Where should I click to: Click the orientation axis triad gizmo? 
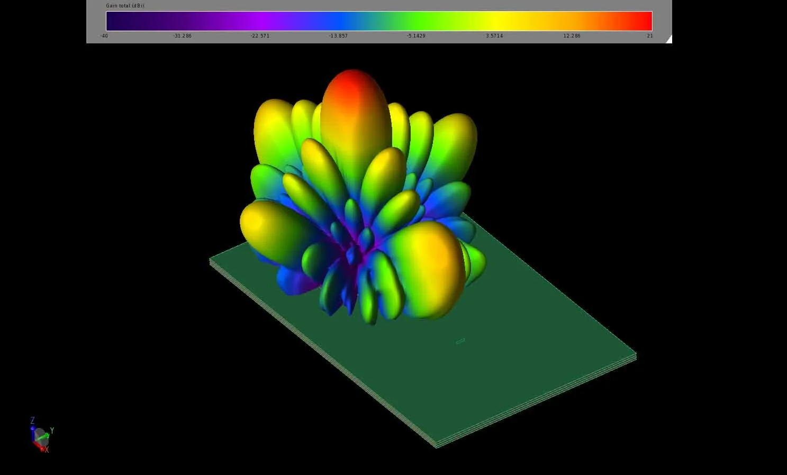point(41,436)
